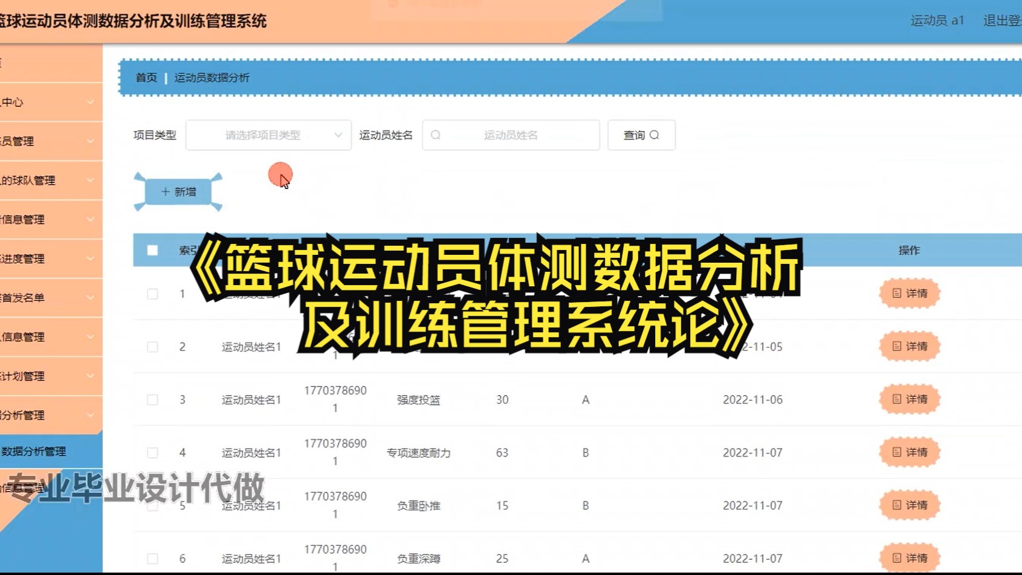The image size is (1022, 575).
Task: Check the checkbox for row 4
Action: pos(152,453)
